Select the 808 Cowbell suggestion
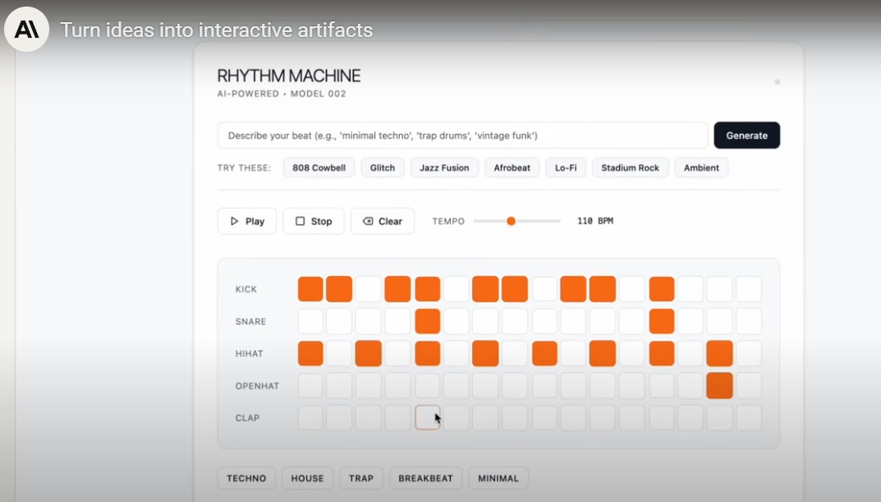 coord(319,168)
